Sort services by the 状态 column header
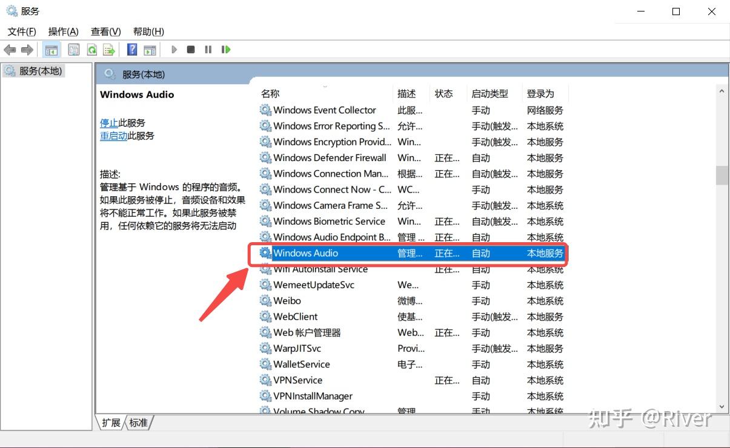 [445, 93]
